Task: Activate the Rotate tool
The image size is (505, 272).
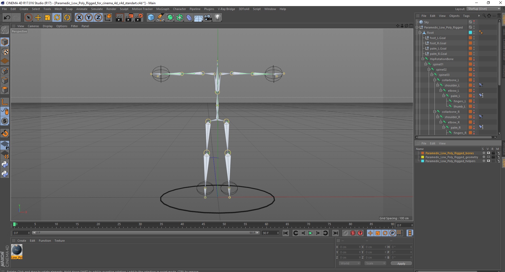Action: coord(57,18)
